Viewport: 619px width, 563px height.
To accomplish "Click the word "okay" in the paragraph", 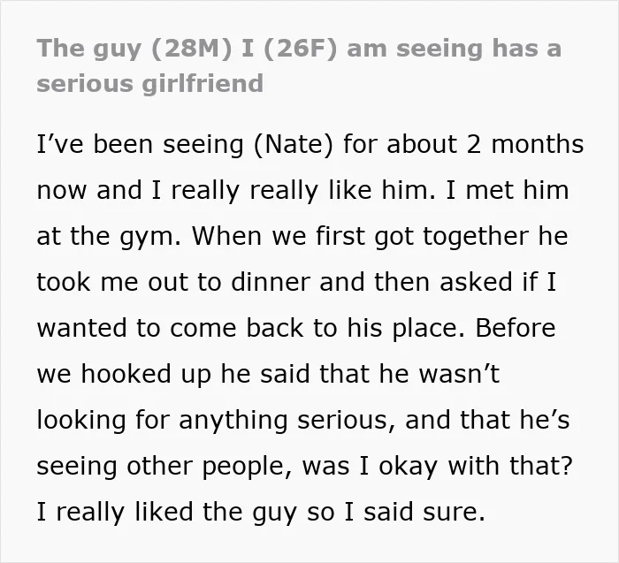I will tap(409, 467).
